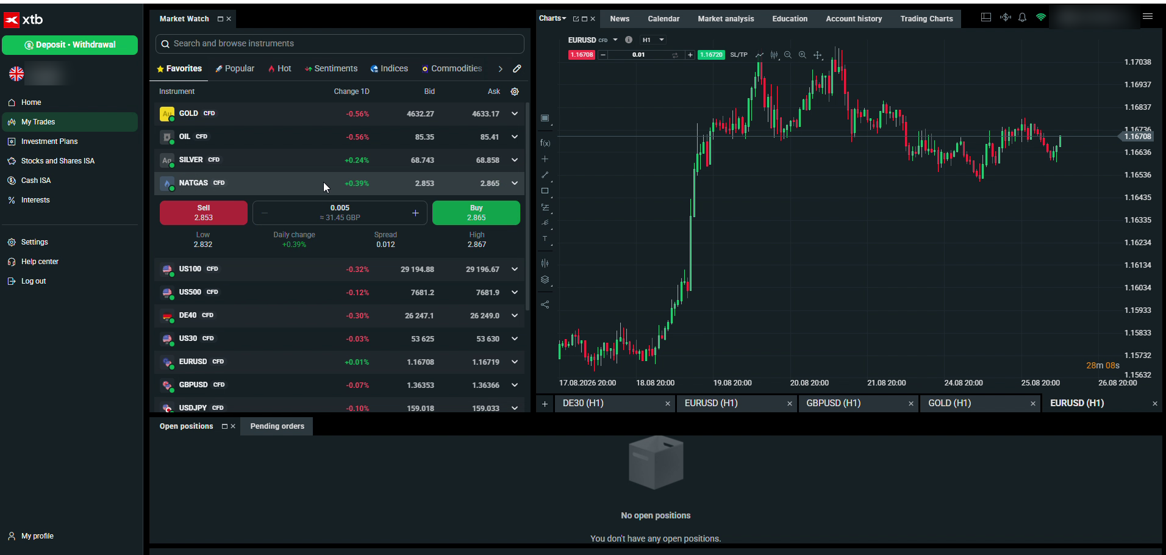Open the H1 timeframe dropdown

653,40
